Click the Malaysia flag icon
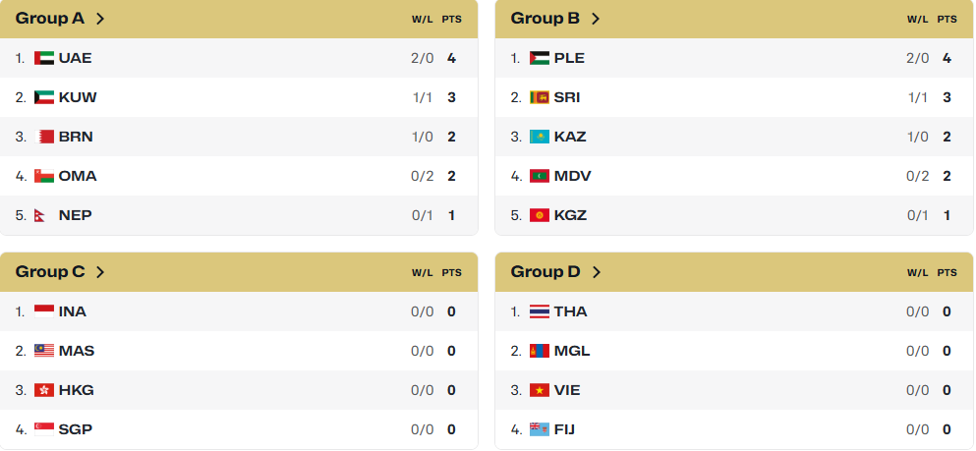Image resolution: width=976 pixels, height=451 pixels. pyautogui.click(x=44, y=351)
